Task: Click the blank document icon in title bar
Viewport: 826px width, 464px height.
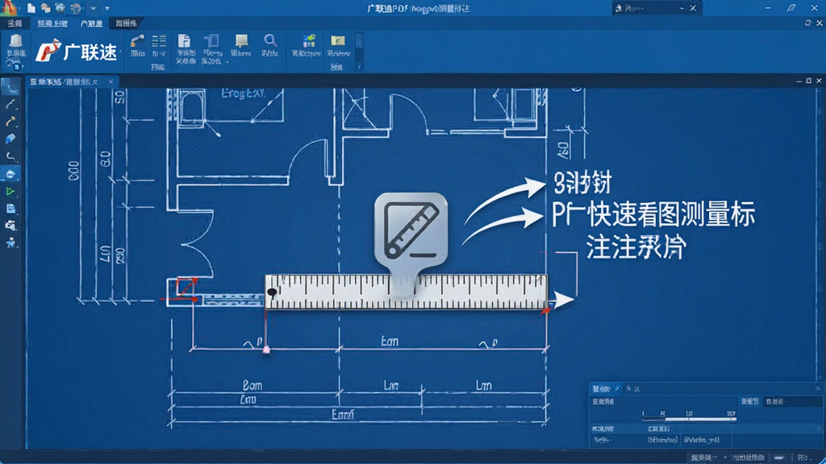Action: pyautogui.click(x=31, y=8)
